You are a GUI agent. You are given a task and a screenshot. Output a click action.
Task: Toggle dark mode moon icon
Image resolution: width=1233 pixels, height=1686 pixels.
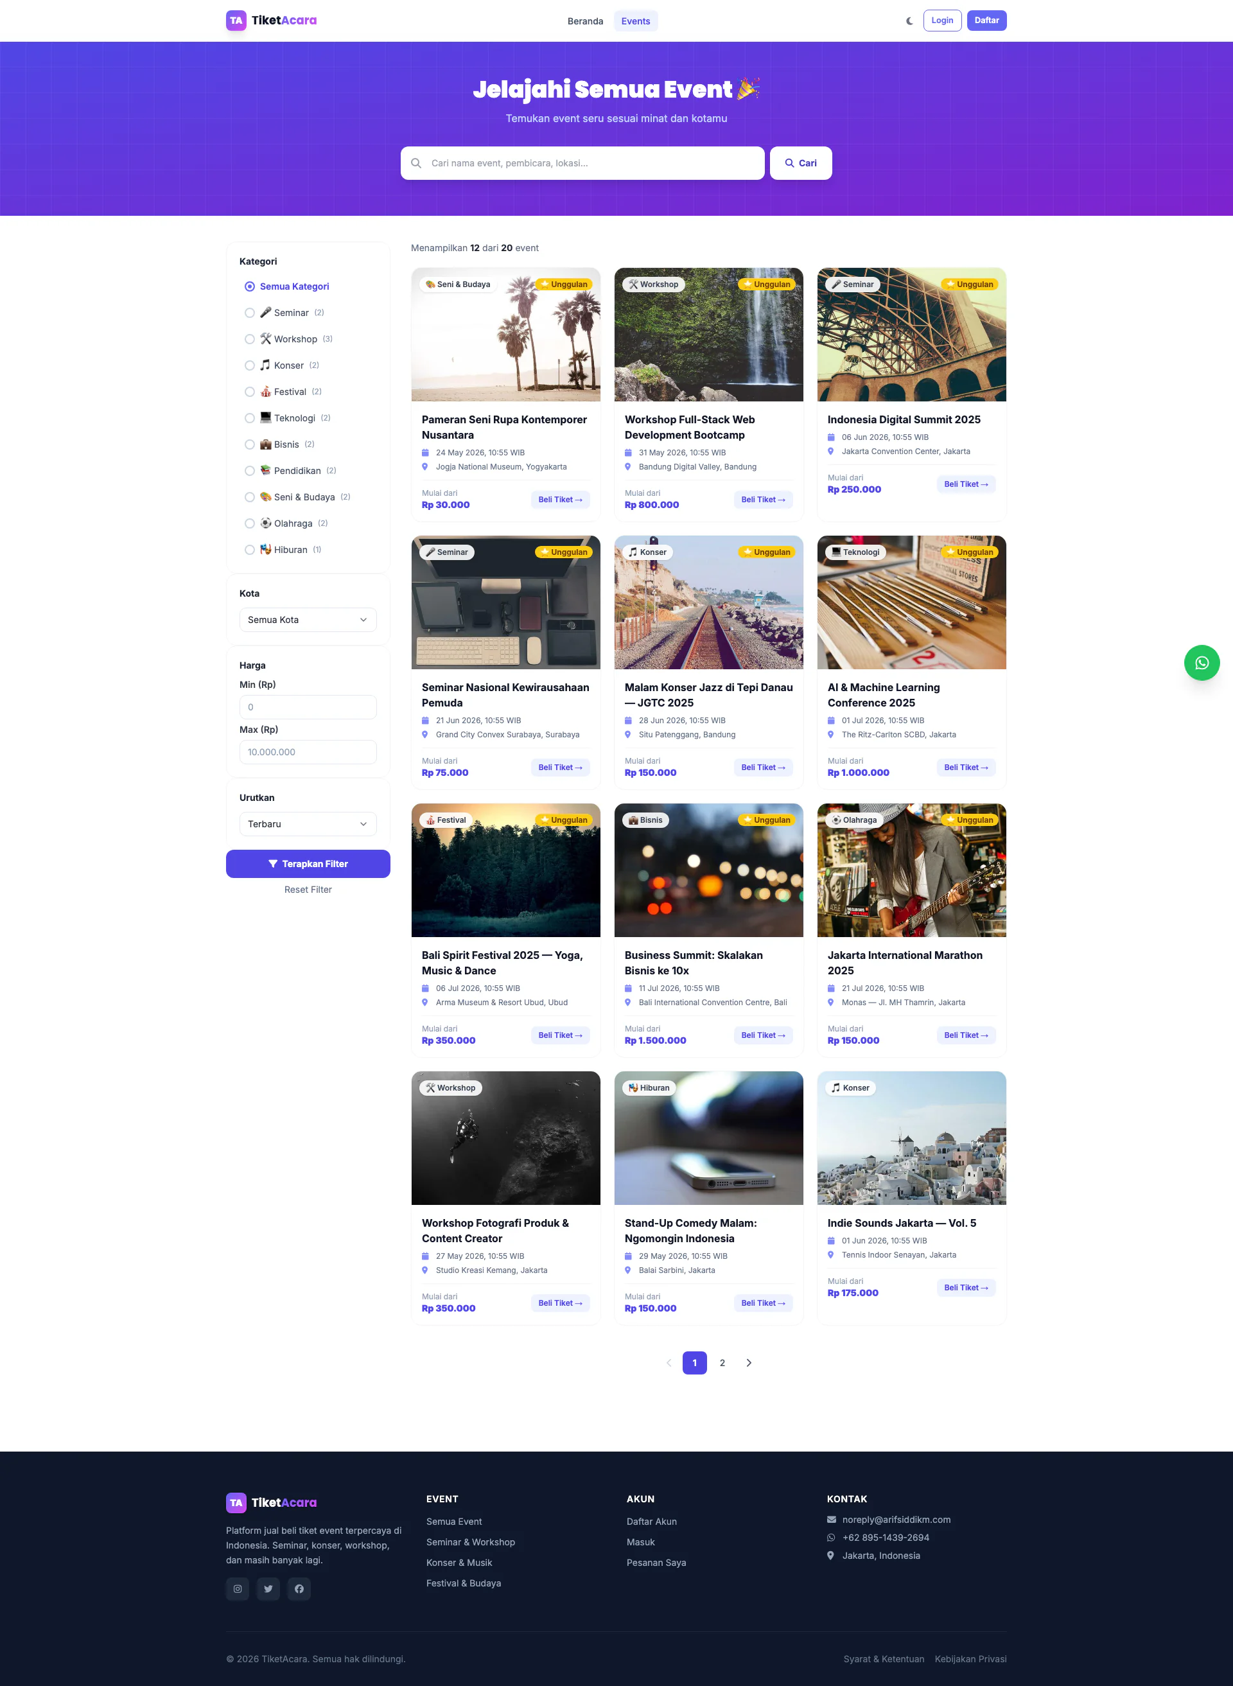click(x=909, y=21)
